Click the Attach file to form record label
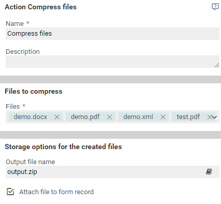Viewport: 221px width, 204px height. [56, 192]
